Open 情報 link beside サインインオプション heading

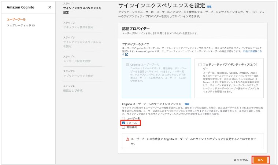[187, 104]
